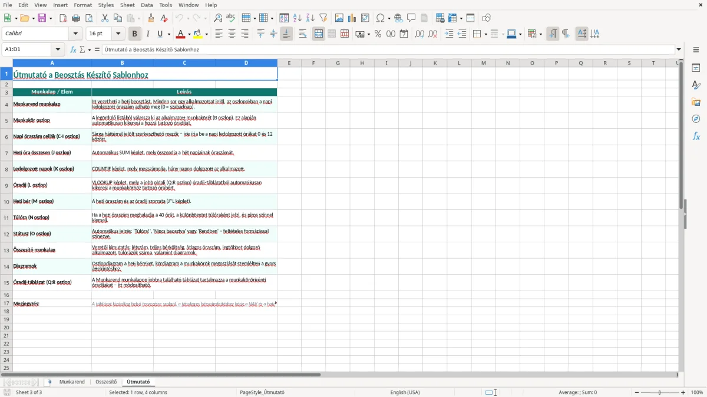Click the Insert Special Character omega icon
Screen dimensions: 707x397
click(380, 18)
